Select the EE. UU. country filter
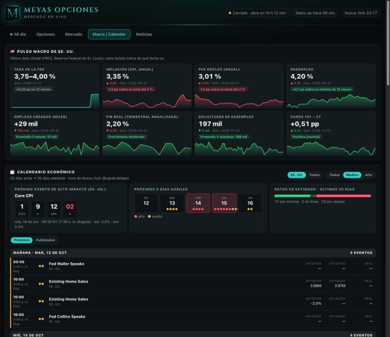390x337 pixels. [296, 175]
